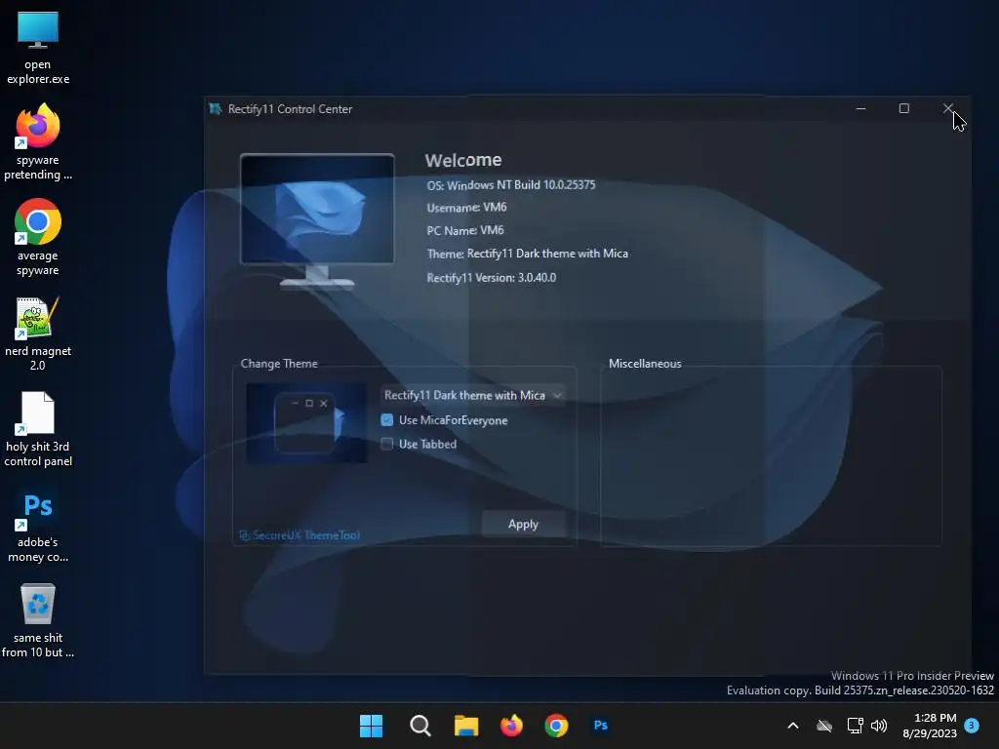The width and height of the screenshot is (999, 749).
Task: Enable the Use Tabbed checkbox
Action: pyautogui.click(x=386, y=444)
